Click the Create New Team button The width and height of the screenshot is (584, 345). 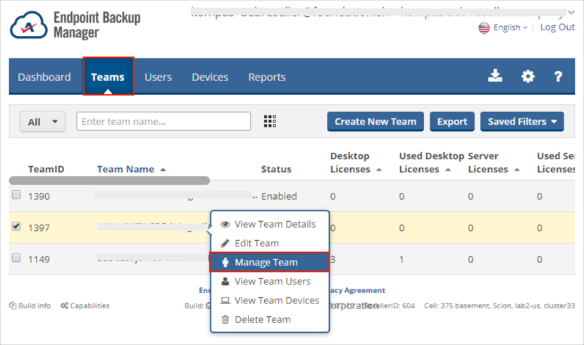(x=375, y=121)
